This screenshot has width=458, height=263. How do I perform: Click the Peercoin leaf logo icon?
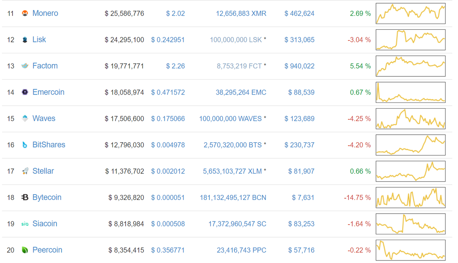[25, 250]
